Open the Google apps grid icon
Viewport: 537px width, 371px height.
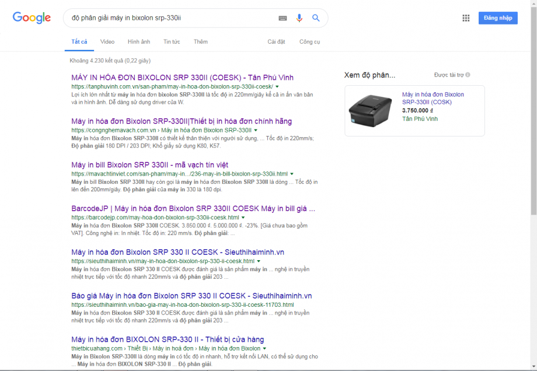pos(466,18)
